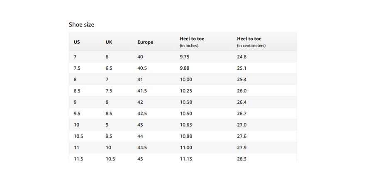Select the 9.75 inches heel-to-toe value

pos(184,57)
